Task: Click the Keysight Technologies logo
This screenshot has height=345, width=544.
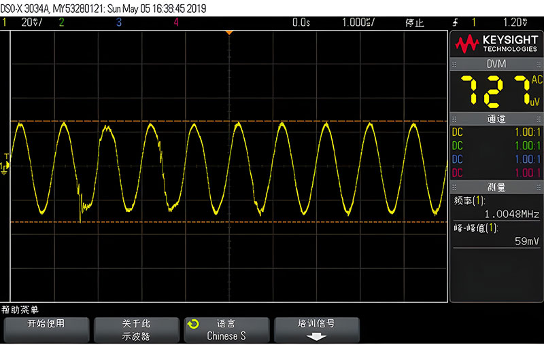Action: click(x=496, y=44)
